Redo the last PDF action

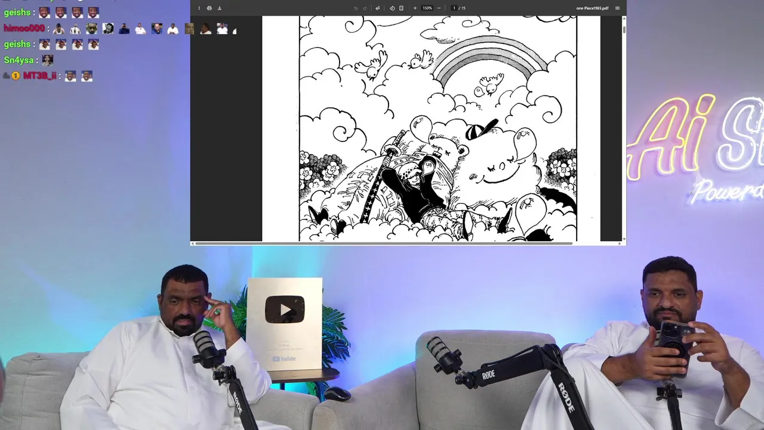(365, 8)
